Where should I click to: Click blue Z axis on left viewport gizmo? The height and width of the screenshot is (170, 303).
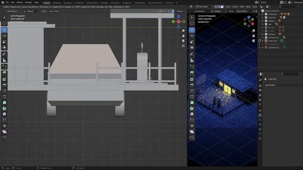[178, 17]
